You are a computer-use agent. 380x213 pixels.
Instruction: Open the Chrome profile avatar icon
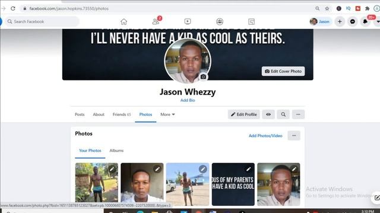(377, 8)
